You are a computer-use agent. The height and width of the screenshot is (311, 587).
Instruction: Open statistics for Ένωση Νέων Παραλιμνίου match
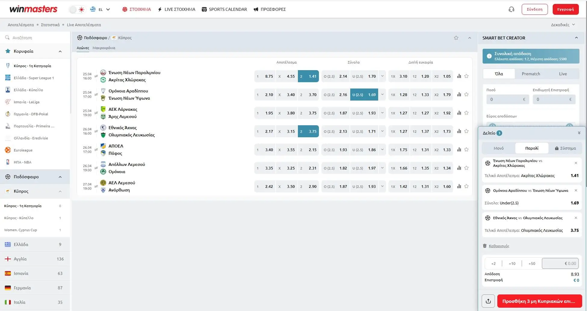click(459, 76)
